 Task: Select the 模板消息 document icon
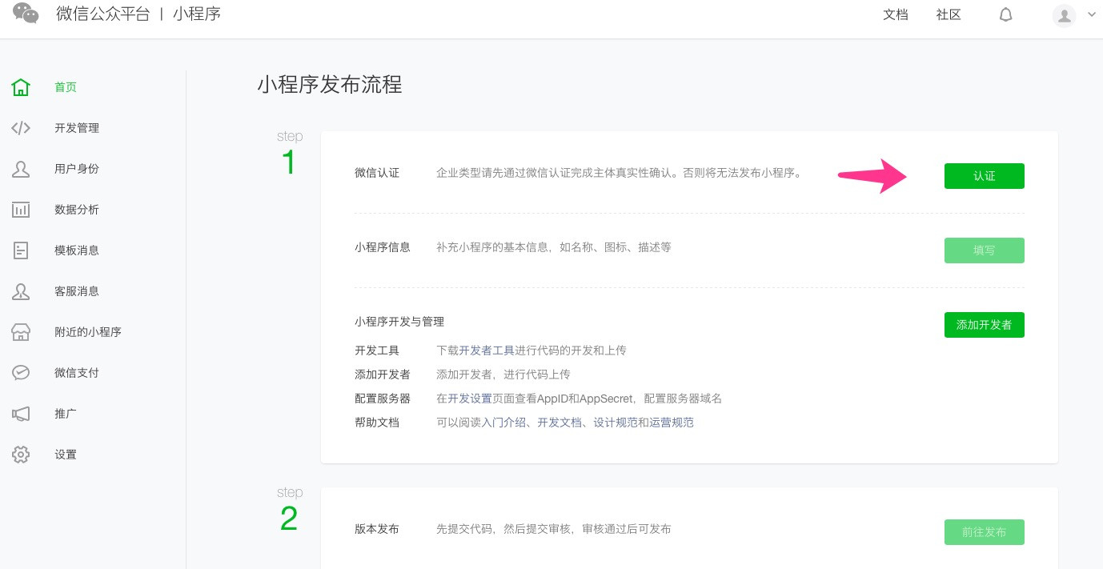[x=21, y=250]
